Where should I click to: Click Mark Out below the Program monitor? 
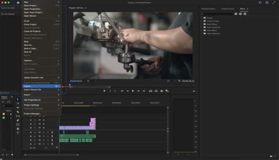point(115,91)
